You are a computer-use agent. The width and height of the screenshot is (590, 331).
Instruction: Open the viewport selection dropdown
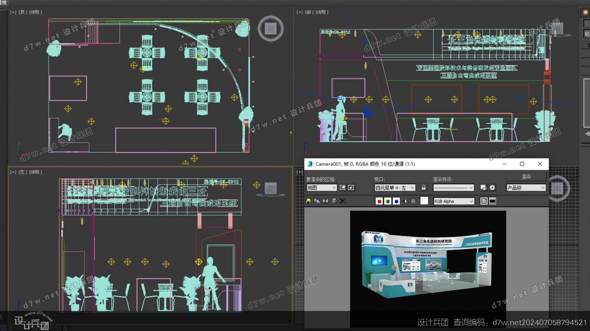(x=395, y=188)
